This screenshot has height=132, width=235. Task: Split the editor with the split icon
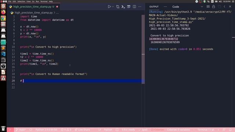(134, 7)
